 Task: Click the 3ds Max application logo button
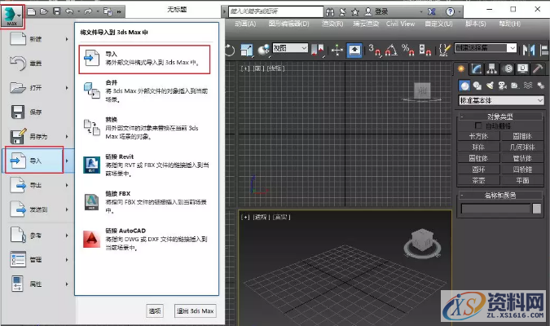point(12,16)
